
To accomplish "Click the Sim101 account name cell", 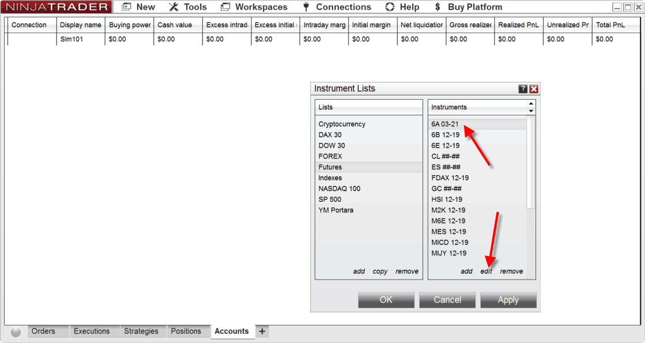I will (x=81, y=39).
